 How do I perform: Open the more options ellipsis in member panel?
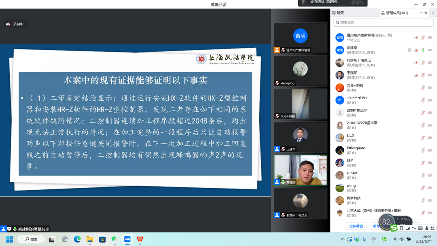421,13
